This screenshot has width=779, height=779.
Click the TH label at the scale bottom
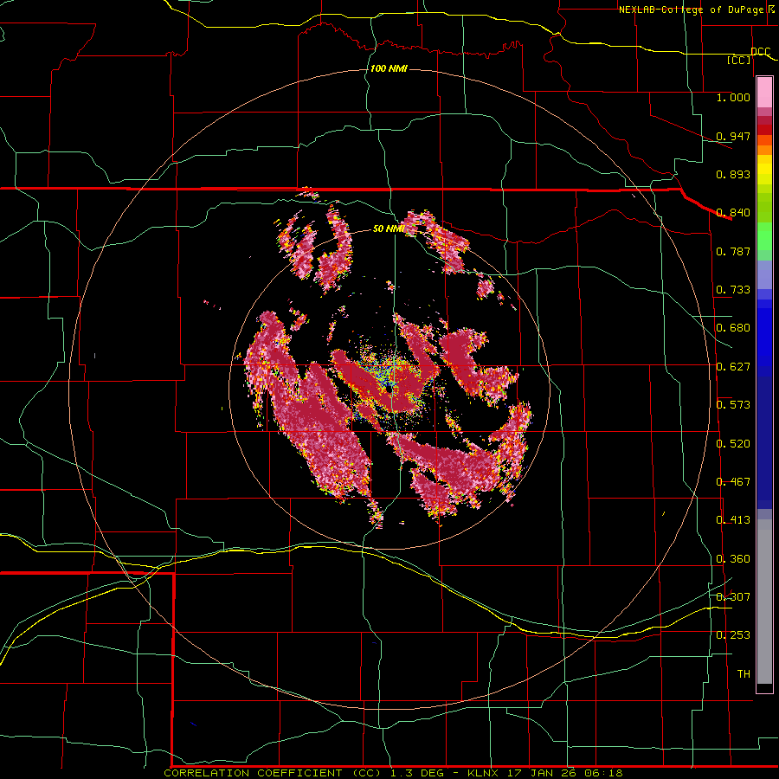click(744, 673)
